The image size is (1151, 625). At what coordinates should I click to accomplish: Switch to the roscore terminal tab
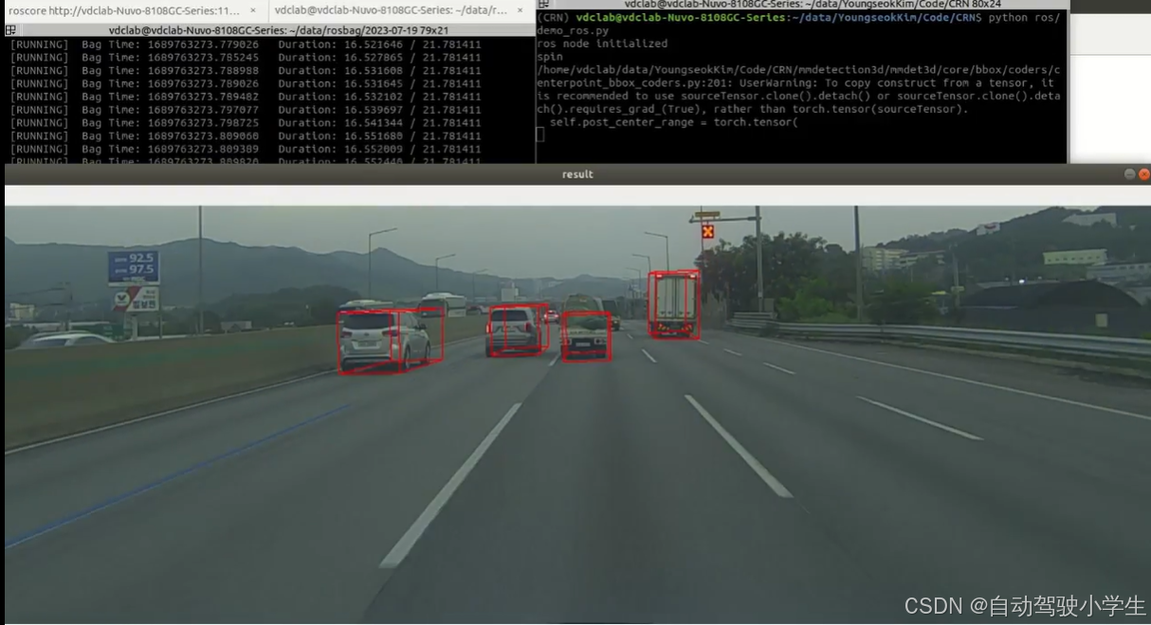[133, 10]
